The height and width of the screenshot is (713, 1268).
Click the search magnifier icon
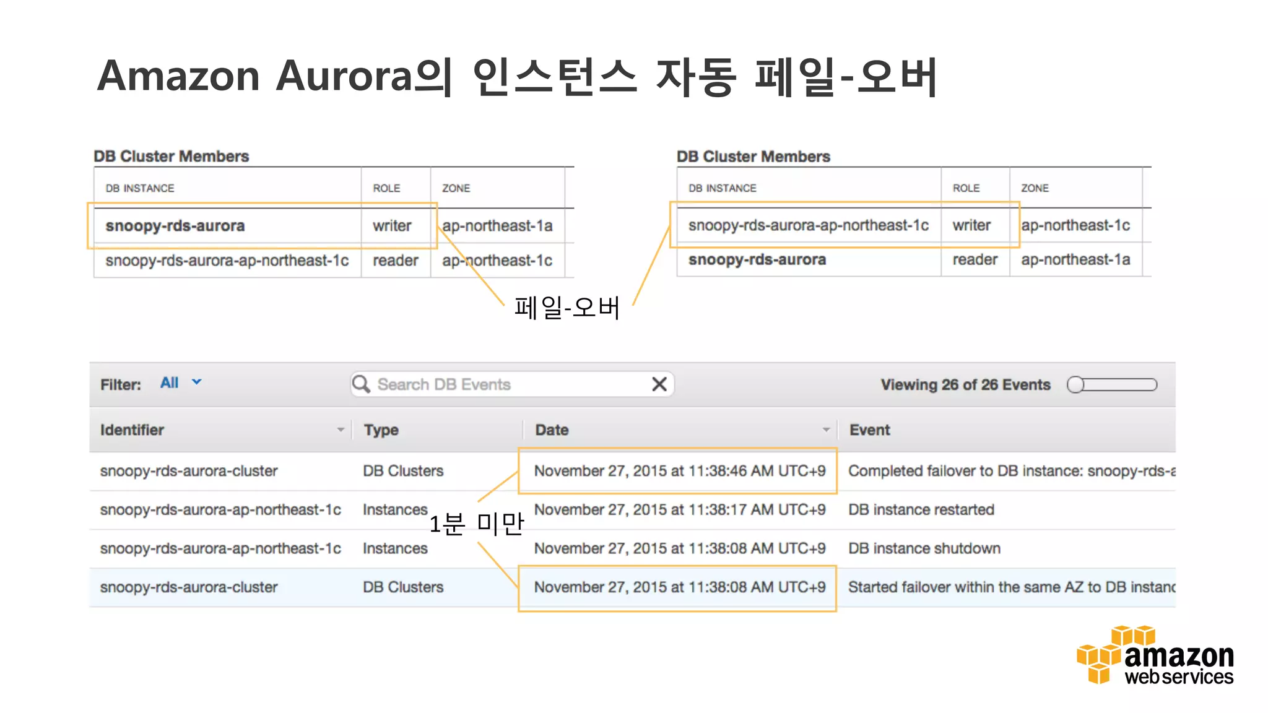[x=361, y=384]
